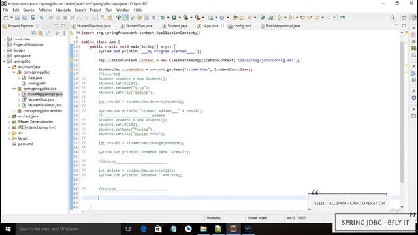Toggle Link with Editor in Project Explorer
Viewport: 418px width, 235px height.
40,33
